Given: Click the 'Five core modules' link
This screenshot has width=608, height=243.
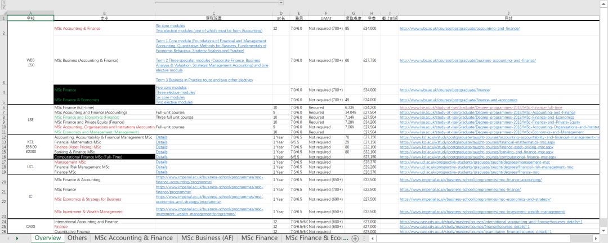Looking at the screenshot, I should [x=171, y=88].
